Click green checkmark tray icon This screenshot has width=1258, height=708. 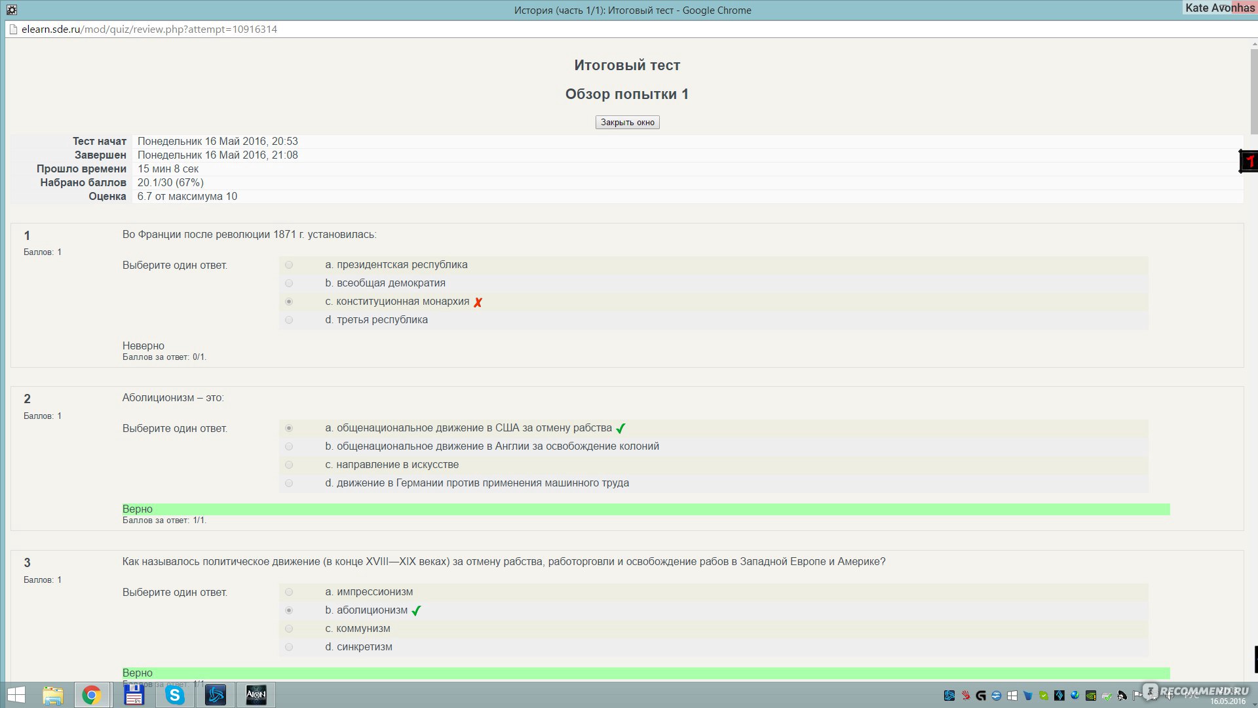[x=1107, y=696]
